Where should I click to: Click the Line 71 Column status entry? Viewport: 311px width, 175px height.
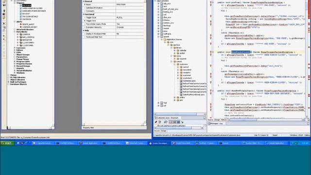[x=261, y=135]
